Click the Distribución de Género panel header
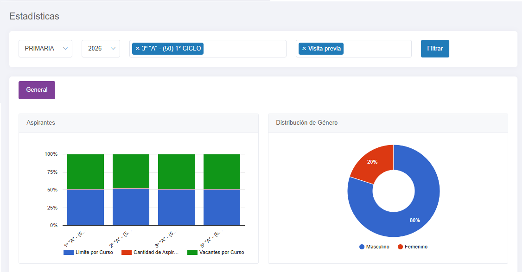Image resolution: width=523 pixels, height=273 pixels. click(x=388, y=123)
